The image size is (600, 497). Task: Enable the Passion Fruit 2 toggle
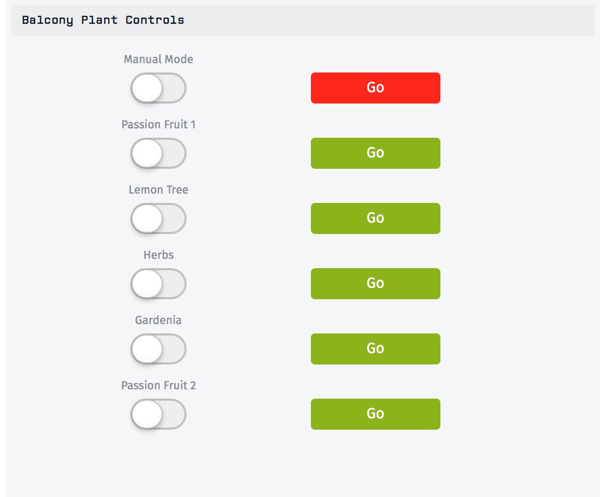coord(158,414)
